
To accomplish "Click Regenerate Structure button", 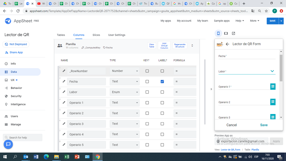I will click(x=180, y=46).
